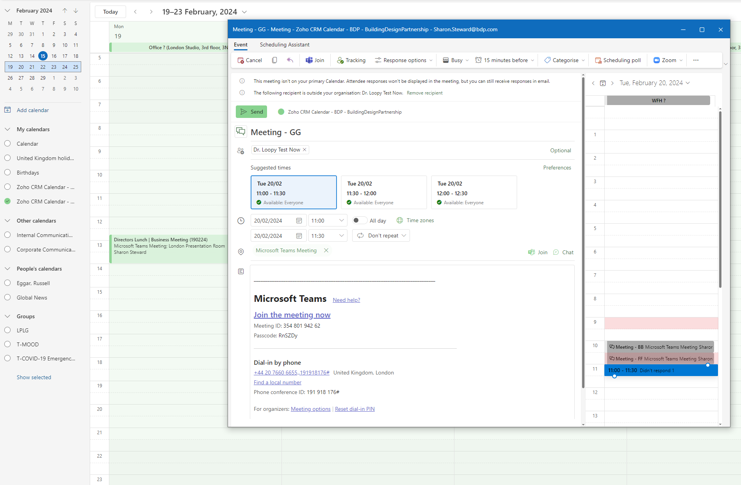The width and height of the screenshot is (741, 485).
Task: Click the go-to-today icon in day panel
Action: (x=603, y=83)
